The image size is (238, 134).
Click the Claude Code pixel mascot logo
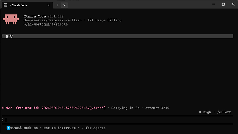(11, 19)
